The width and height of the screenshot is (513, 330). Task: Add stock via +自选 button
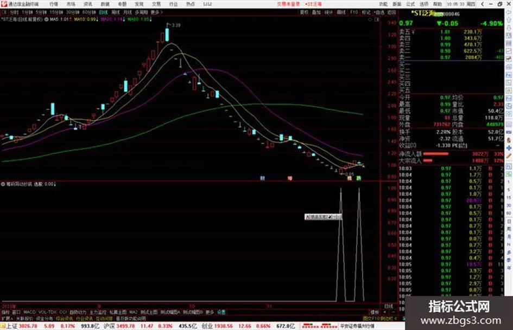pos(379,12)
